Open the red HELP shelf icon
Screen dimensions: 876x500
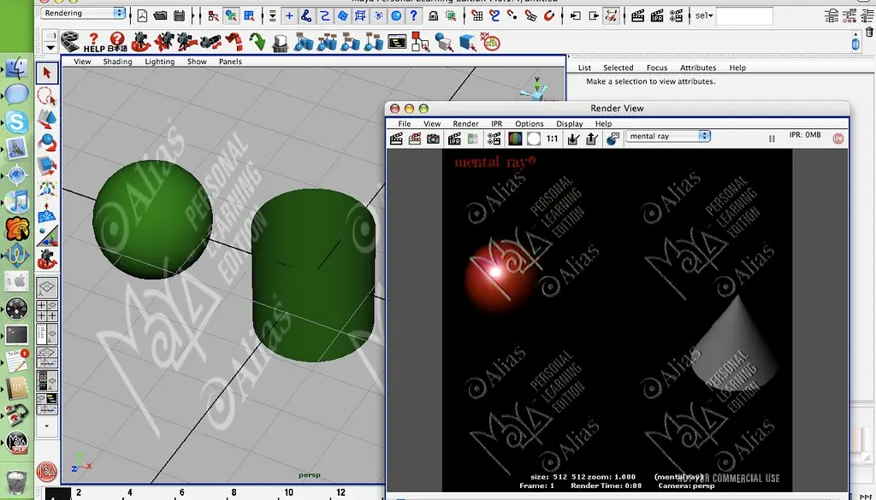(94, 43)
